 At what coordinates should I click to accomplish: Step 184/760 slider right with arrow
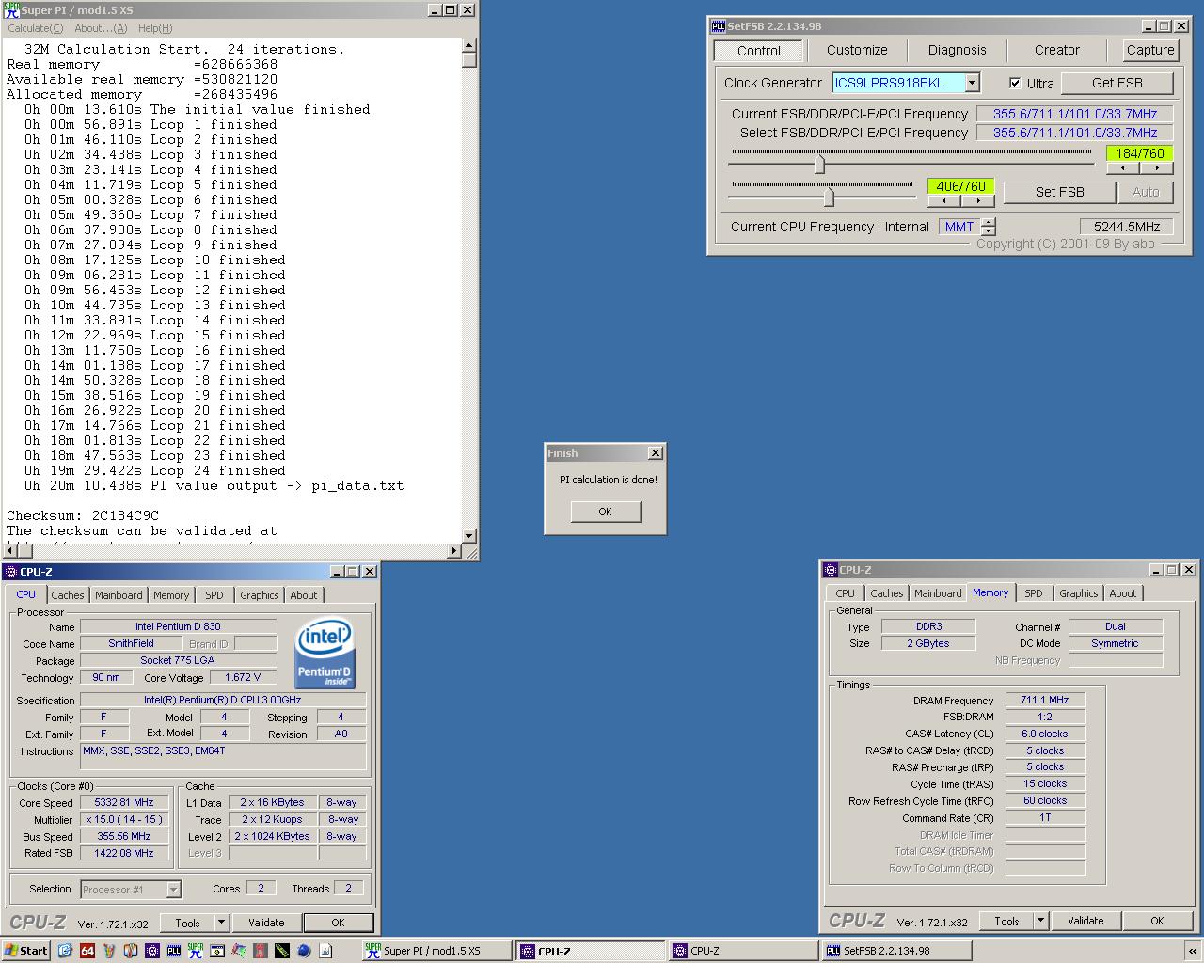[x=1156, y=167]
